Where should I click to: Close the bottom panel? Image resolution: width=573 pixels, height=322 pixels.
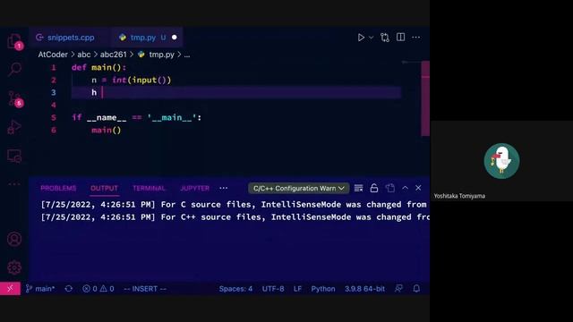click(418, 188)
